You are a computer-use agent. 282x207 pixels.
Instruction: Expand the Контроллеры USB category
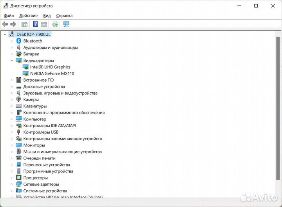point(12,132)
